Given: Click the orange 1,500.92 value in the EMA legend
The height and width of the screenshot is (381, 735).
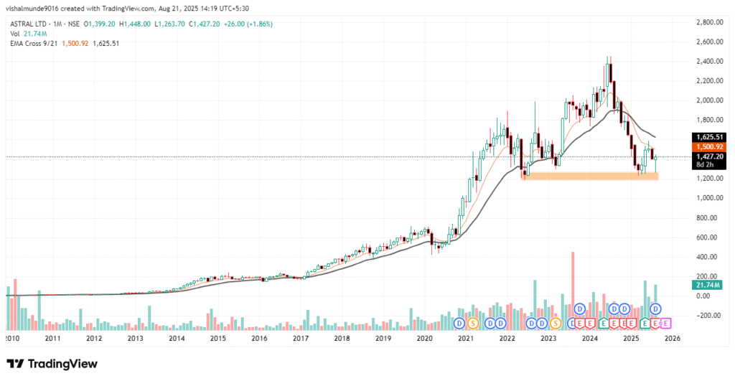Looking at the screenshot, I should [x=75, y=43].
